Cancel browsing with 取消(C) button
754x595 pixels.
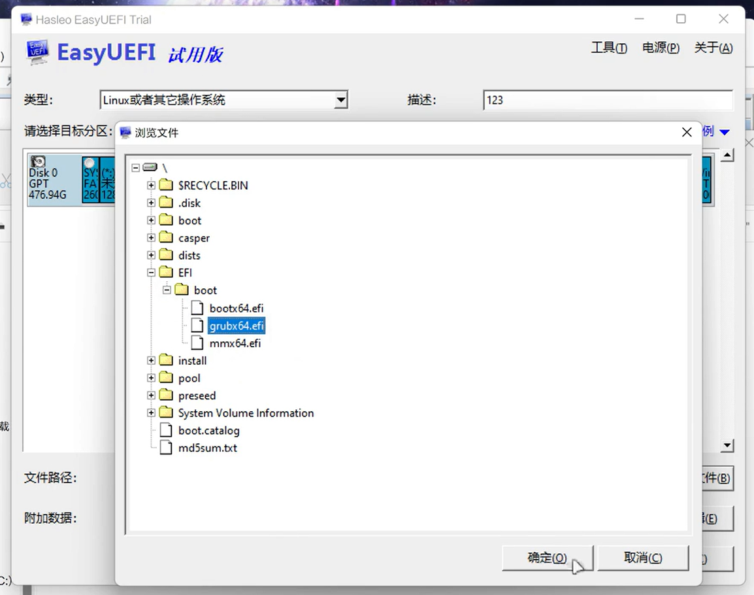point(643,558)
